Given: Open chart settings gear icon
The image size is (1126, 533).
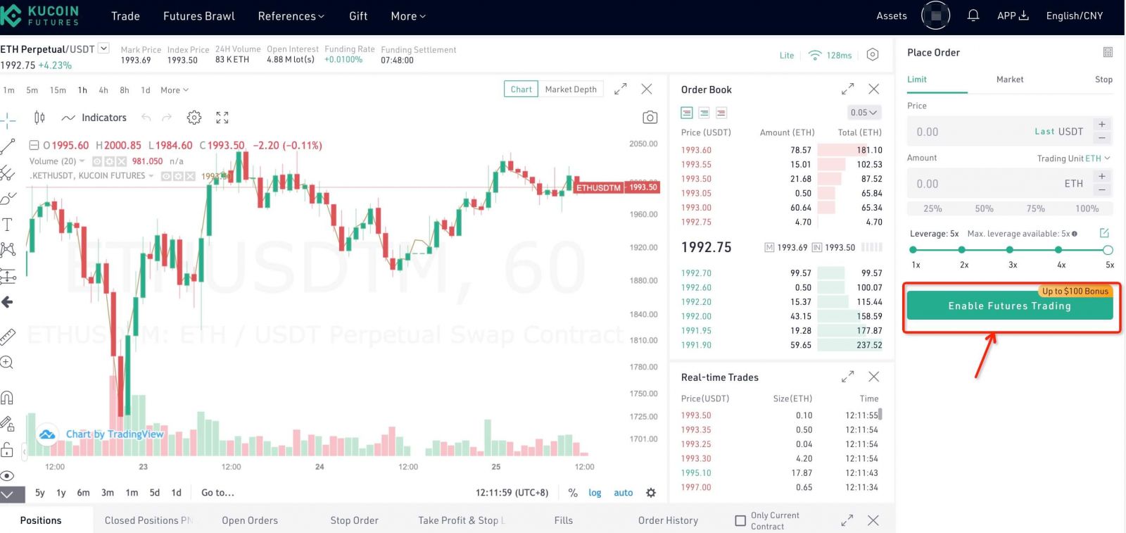Looking at the screenshot, I should tap(194, 118).
